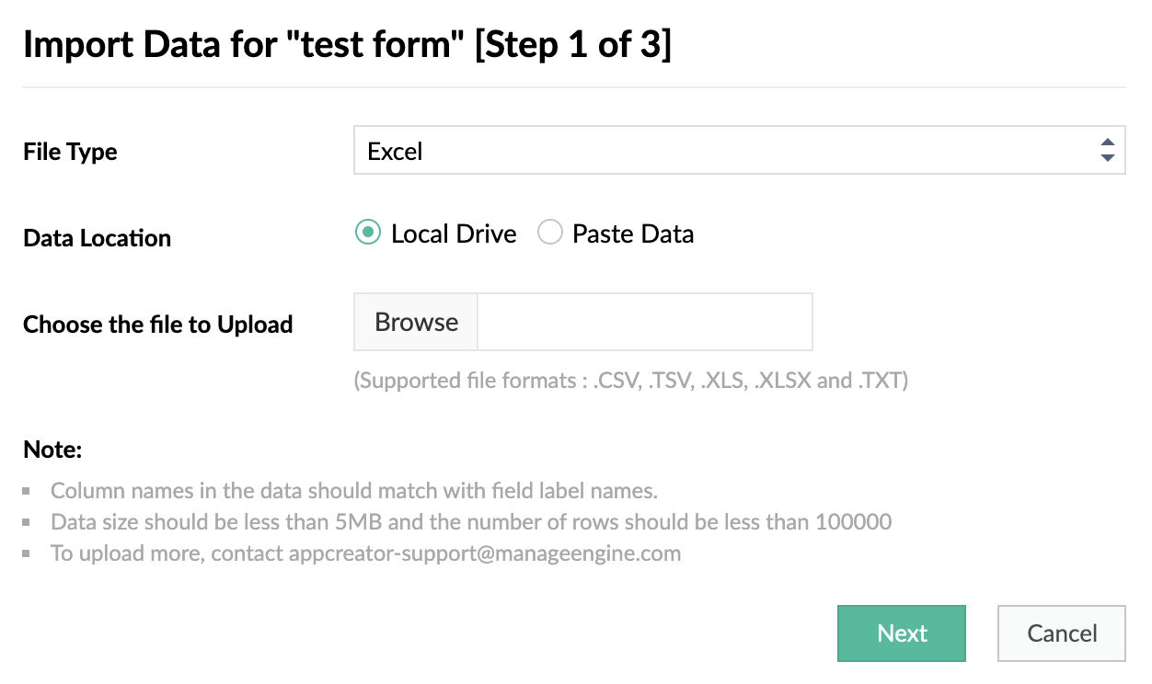The height and width of the screenshot is (684, 1152).
Task: Click the supported file formats hint text
Action: 630,381
